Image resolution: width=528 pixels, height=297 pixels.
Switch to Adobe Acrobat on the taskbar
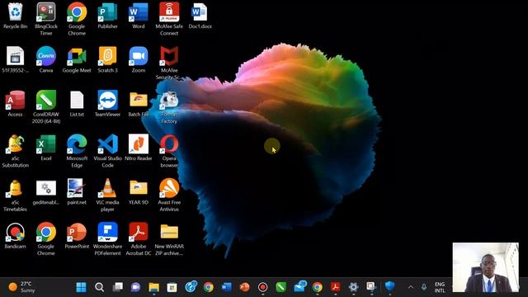point(335,287)
